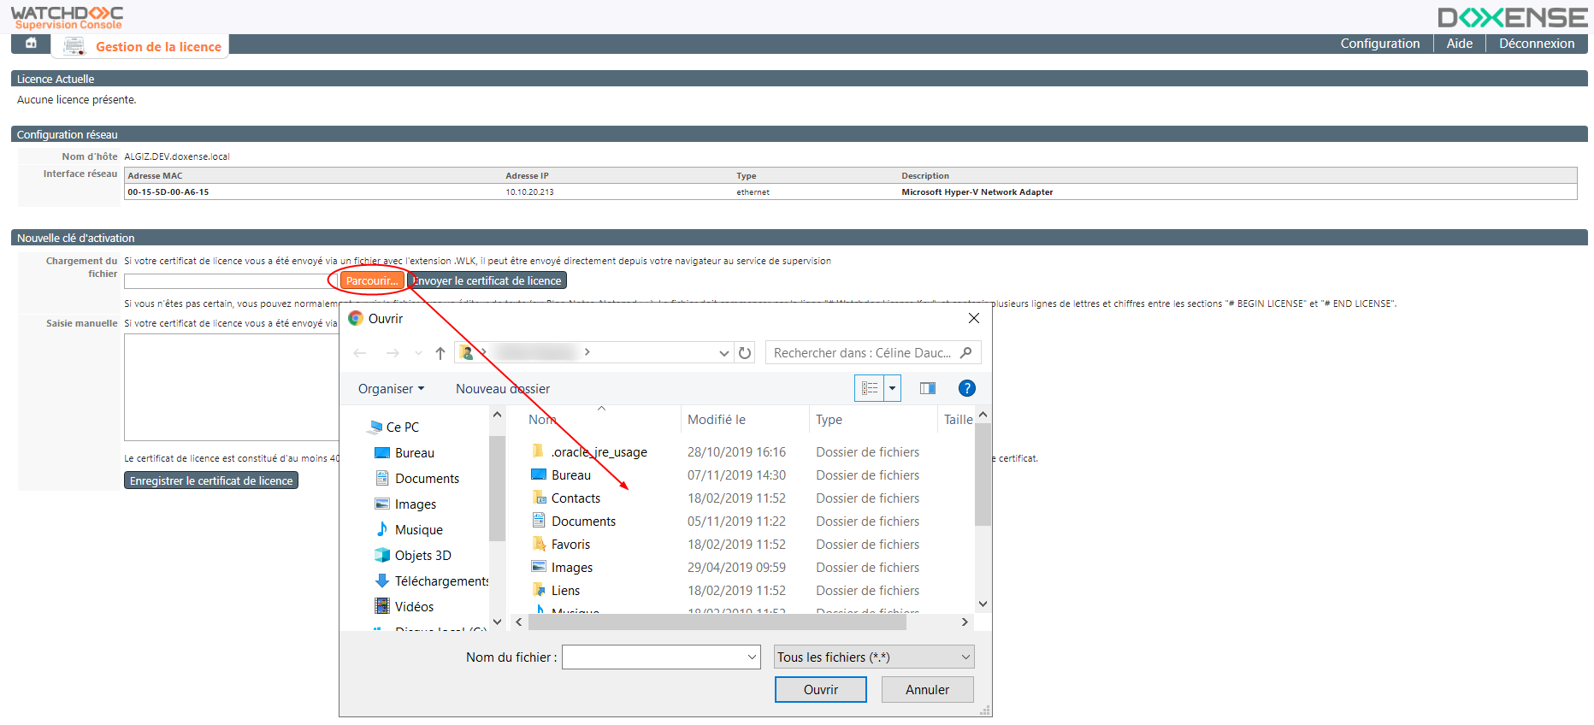The image size is (1594, 725).
Task: Expand the view options dropdown arrow
Action: pyautogui.click(x=892, y=389)
